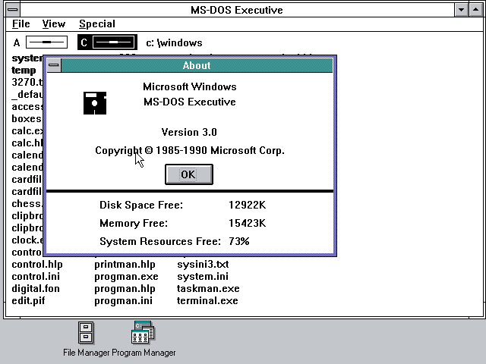Open the File menu
Image resolution: width=486 pixels, height=364 pixels.
tap(21, 24)
